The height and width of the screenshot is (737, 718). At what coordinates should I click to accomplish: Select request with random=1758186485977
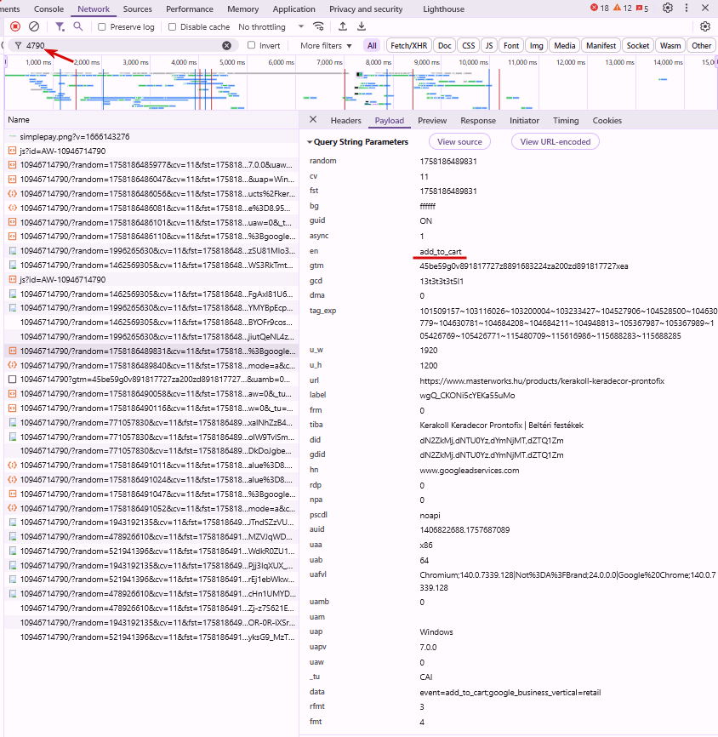click(x=151, y=165)
